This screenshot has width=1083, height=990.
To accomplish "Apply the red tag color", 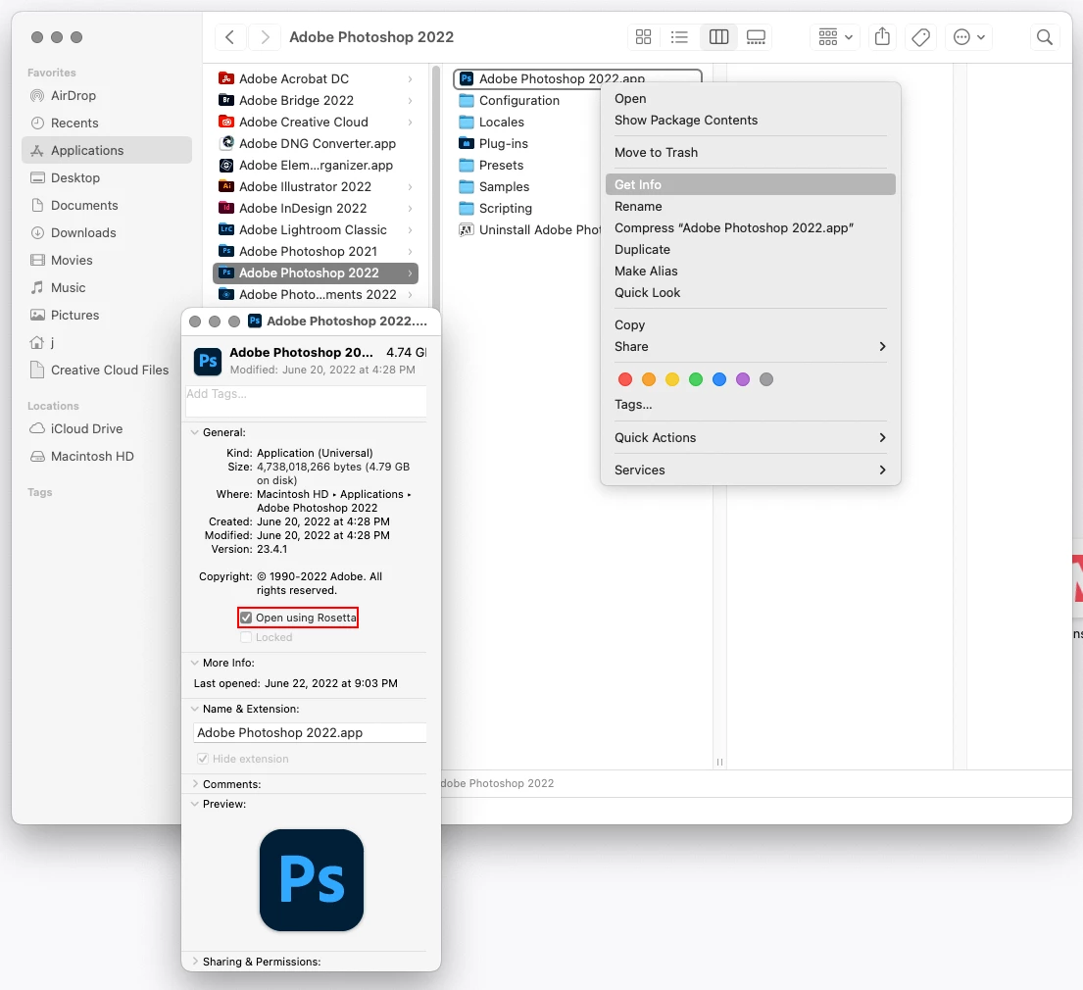I will coord(625,379).
